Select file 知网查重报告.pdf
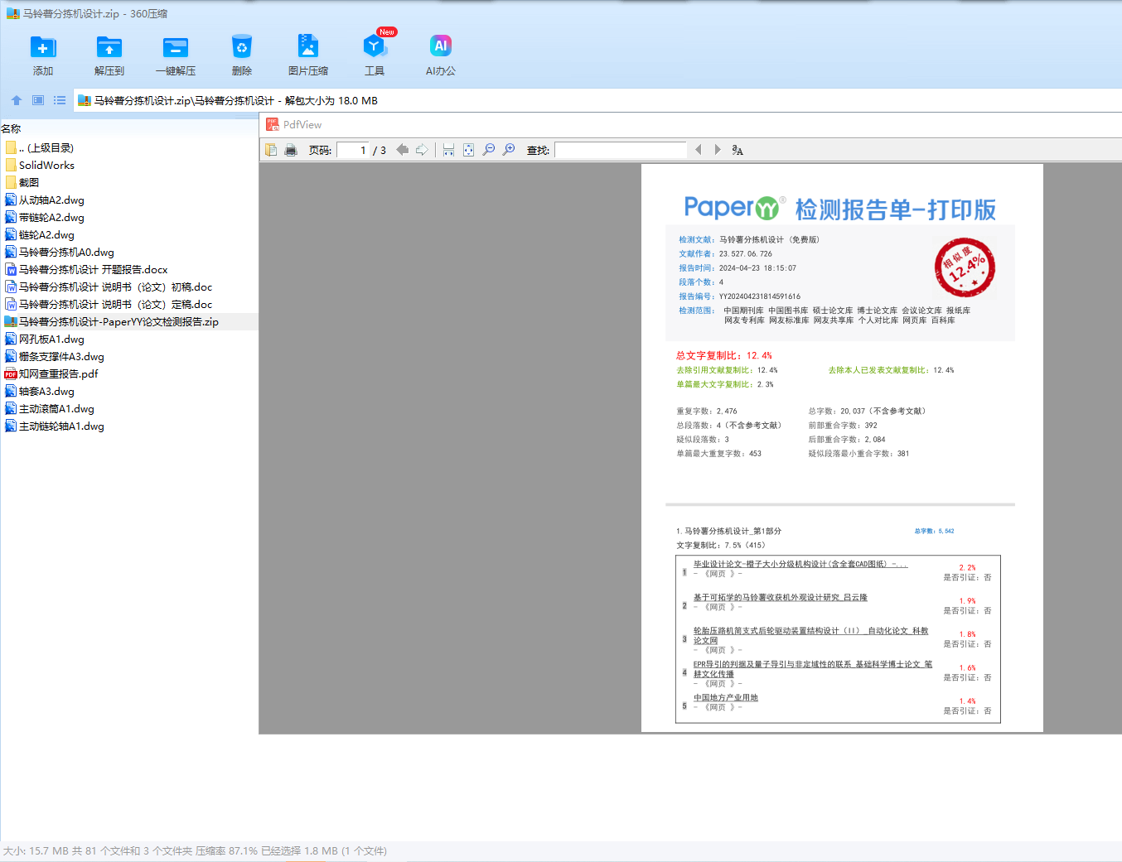 pos(51,374)
